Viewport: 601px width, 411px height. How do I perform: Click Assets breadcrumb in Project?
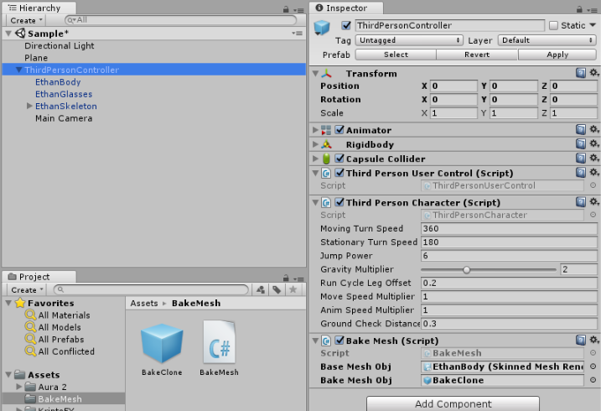point(144,304)
